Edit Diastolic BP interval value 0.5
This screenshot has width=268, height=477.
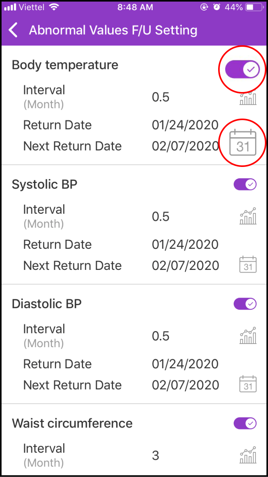pyautogui.click(x=160, y=336)
